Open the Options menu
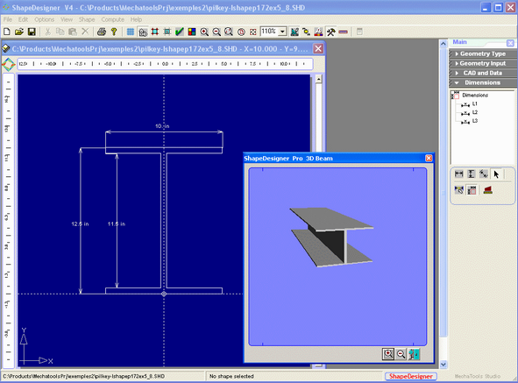Viewport: 518px width, 383px height. click(x=45, y=19)
